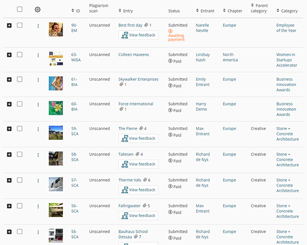The image size is (307, 245).
Task: Click the paid status icon for Colleen Haveens
Action: [170, 61]
